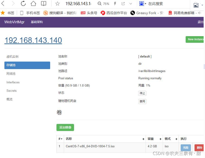Sort volumes by 名称 column
Image resolution: width=205 pixels, height=158 pixels.
coord(105,139)
